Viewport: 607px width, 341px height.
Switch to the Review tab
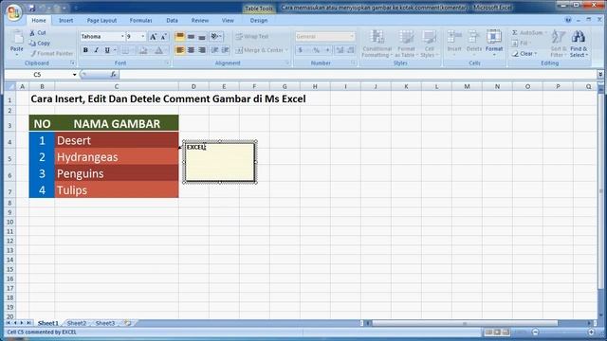(x=200, y=21)
